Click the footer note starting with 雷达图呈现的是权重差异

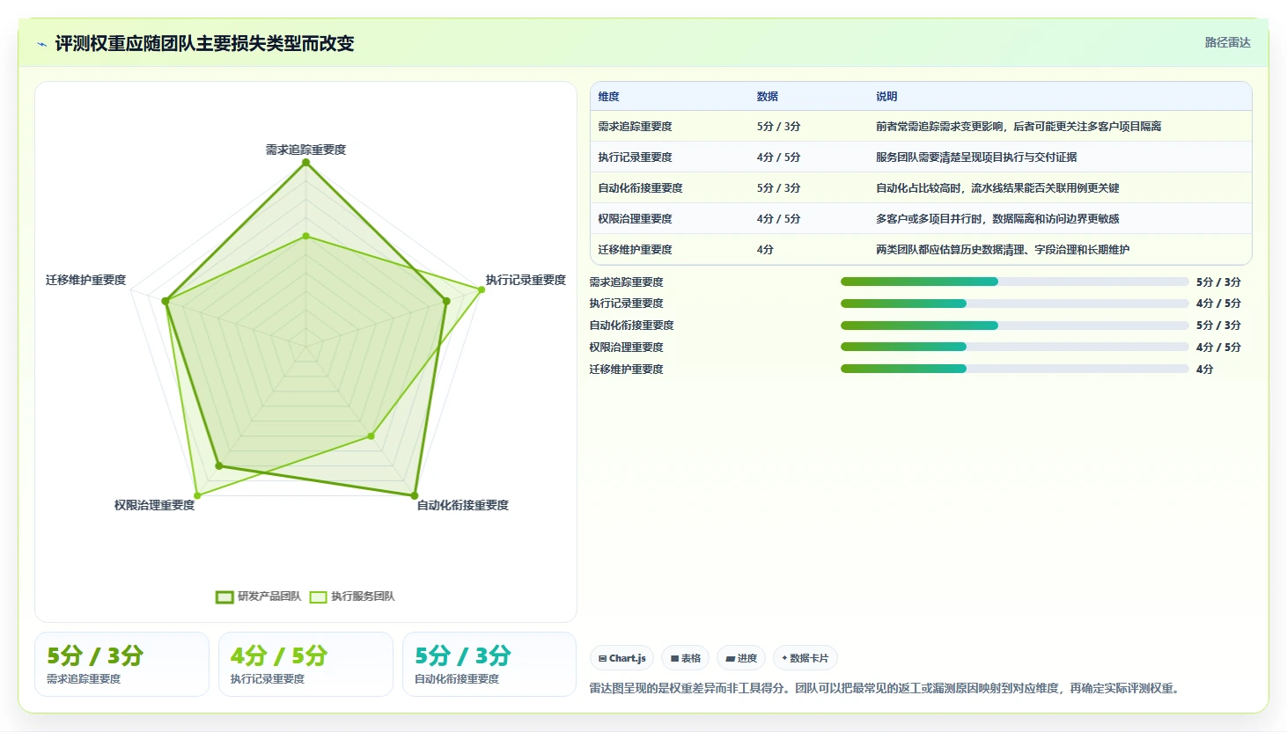886,688
